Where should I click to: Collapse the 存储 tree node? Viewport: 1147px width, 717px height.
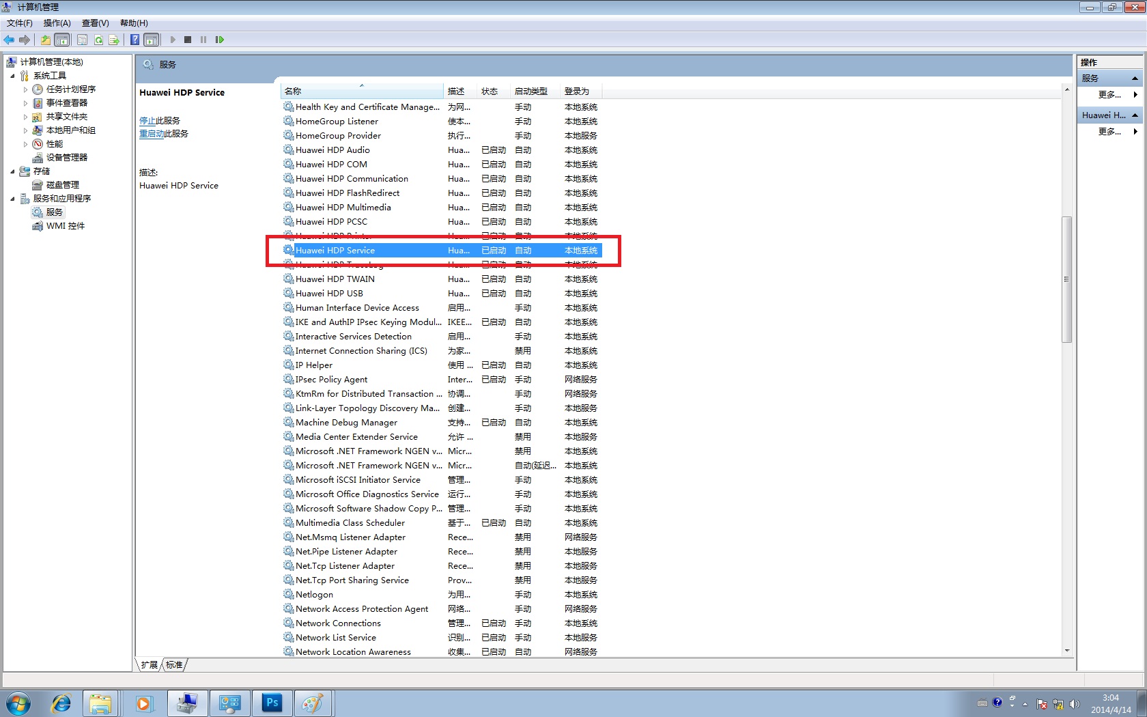click(x=12, y=171)
